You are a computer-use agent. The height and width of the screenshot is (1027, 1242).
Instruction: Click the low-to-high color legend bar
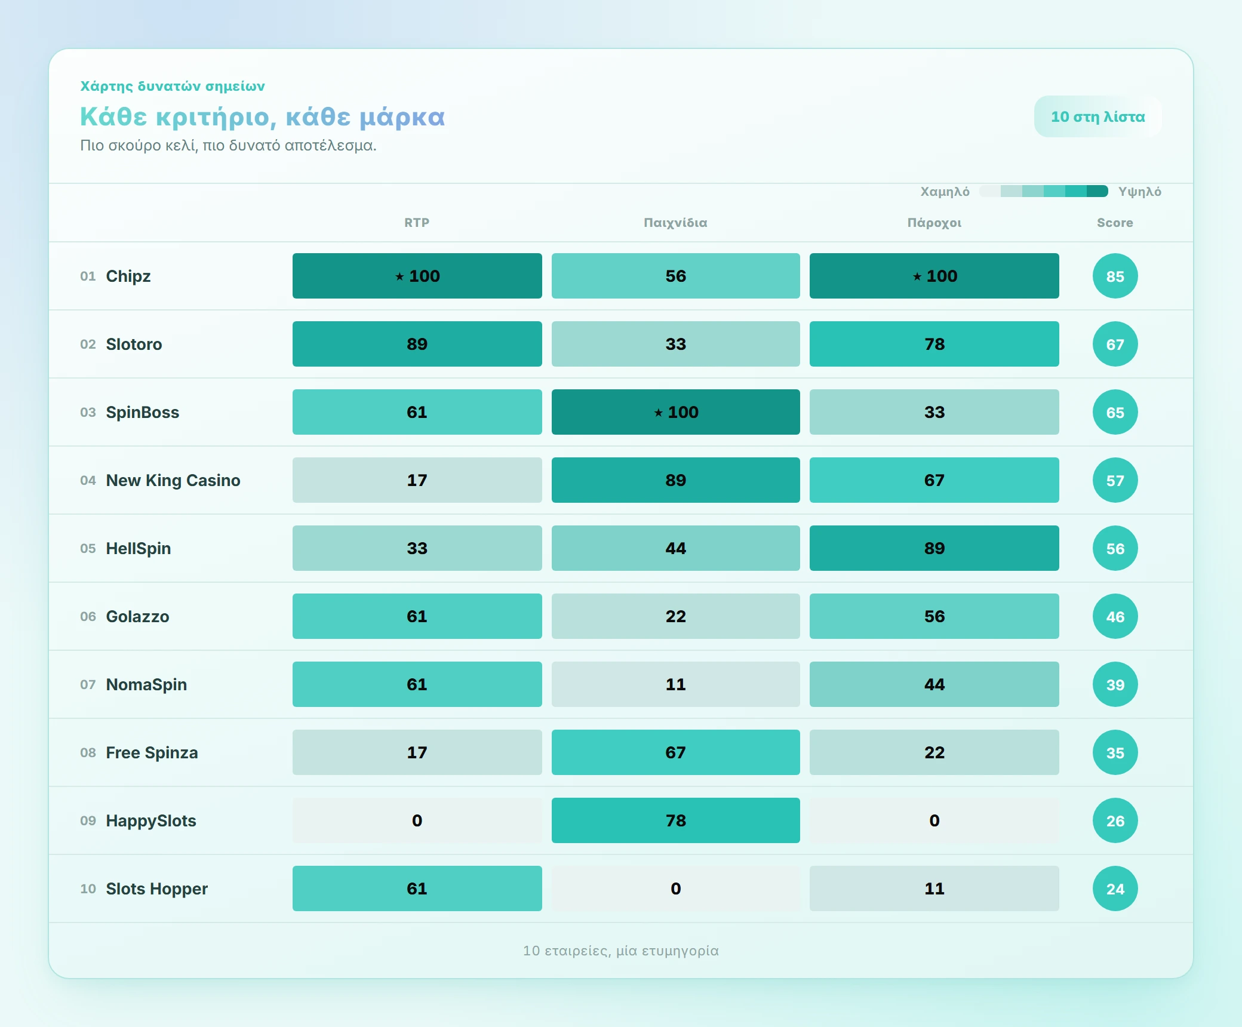point(1043,191)
